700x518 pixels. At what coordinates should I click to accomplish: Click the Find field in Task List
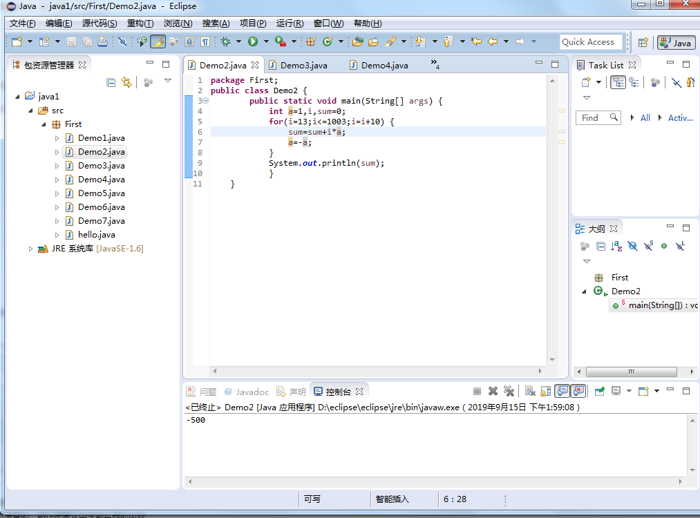click(x=598, y=118)
